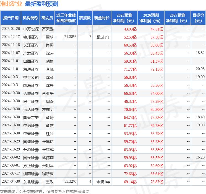Click the 近三年业绩预测准确度 column header
The height and width of the screenshot is (194, 206).
pos(66,18)
